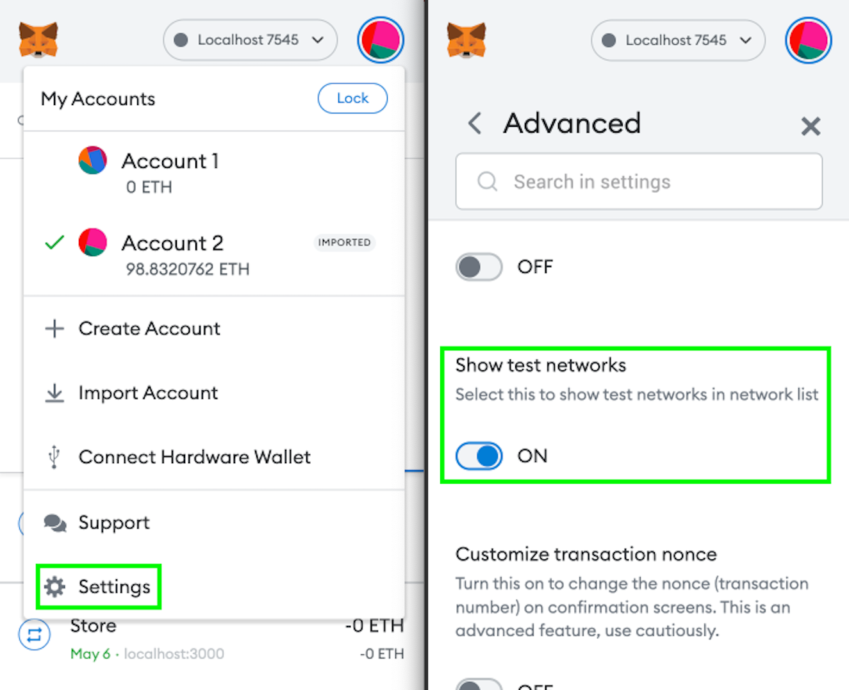Click the Lock button
Screen dimensions: 849x690
352,98
